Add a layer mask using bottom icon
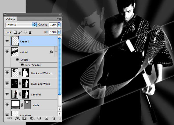Image resolution: width=174 pixels, height=125 pixels. click(24, 118)
